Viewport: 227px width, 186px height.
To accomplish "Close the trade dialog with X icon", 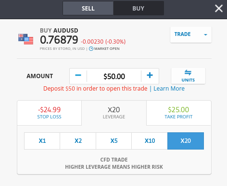I will pyautogui.click(x=219, y=8).
